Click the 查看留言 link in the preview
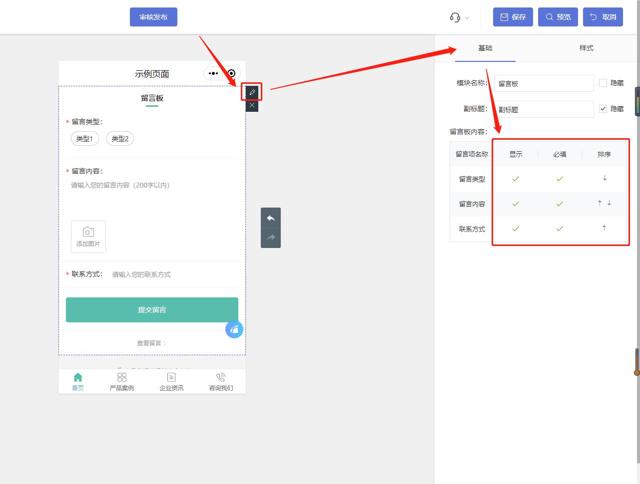Screen dimensions: 640x484 151,343
